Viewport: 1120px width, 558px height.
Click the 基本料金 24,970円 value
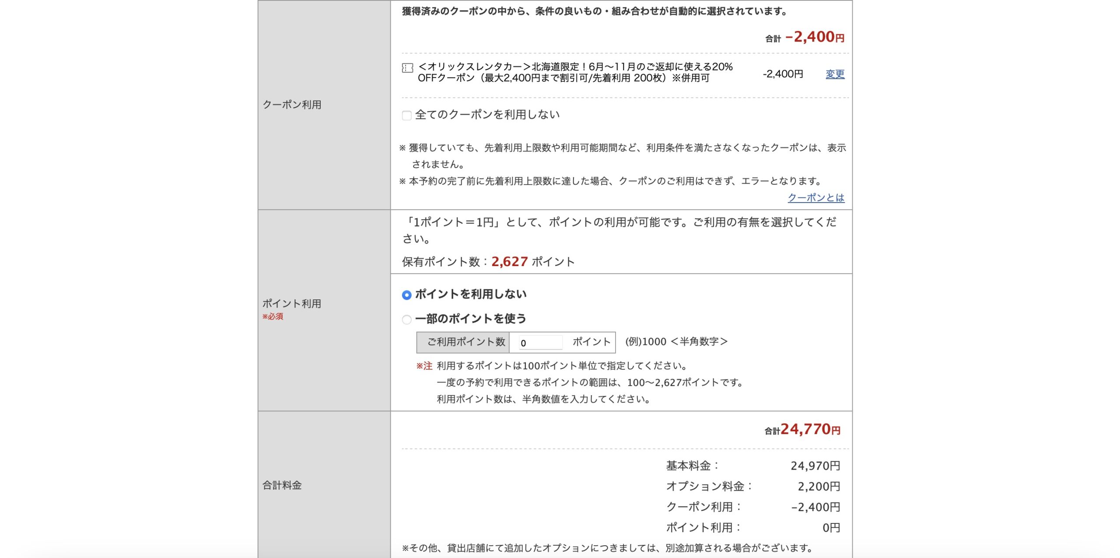(x=815, y=466)
